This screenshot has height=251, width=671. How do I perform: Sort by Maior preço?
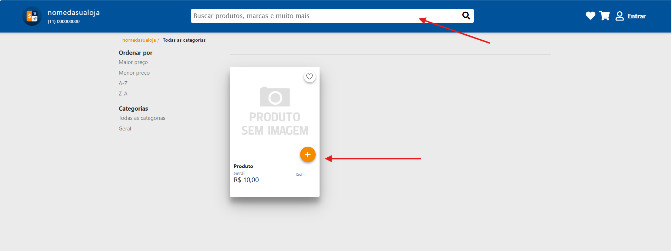pos(133,62)
